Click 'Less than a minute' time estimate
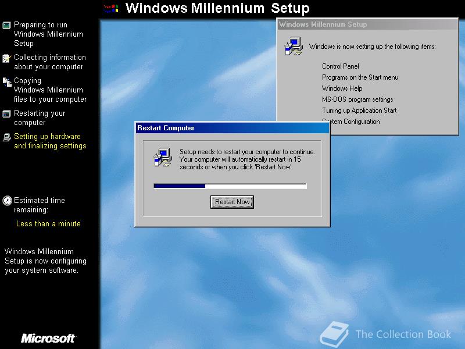Image resolution: width=465 pixels, height=349 pixels. click(48, 223)
